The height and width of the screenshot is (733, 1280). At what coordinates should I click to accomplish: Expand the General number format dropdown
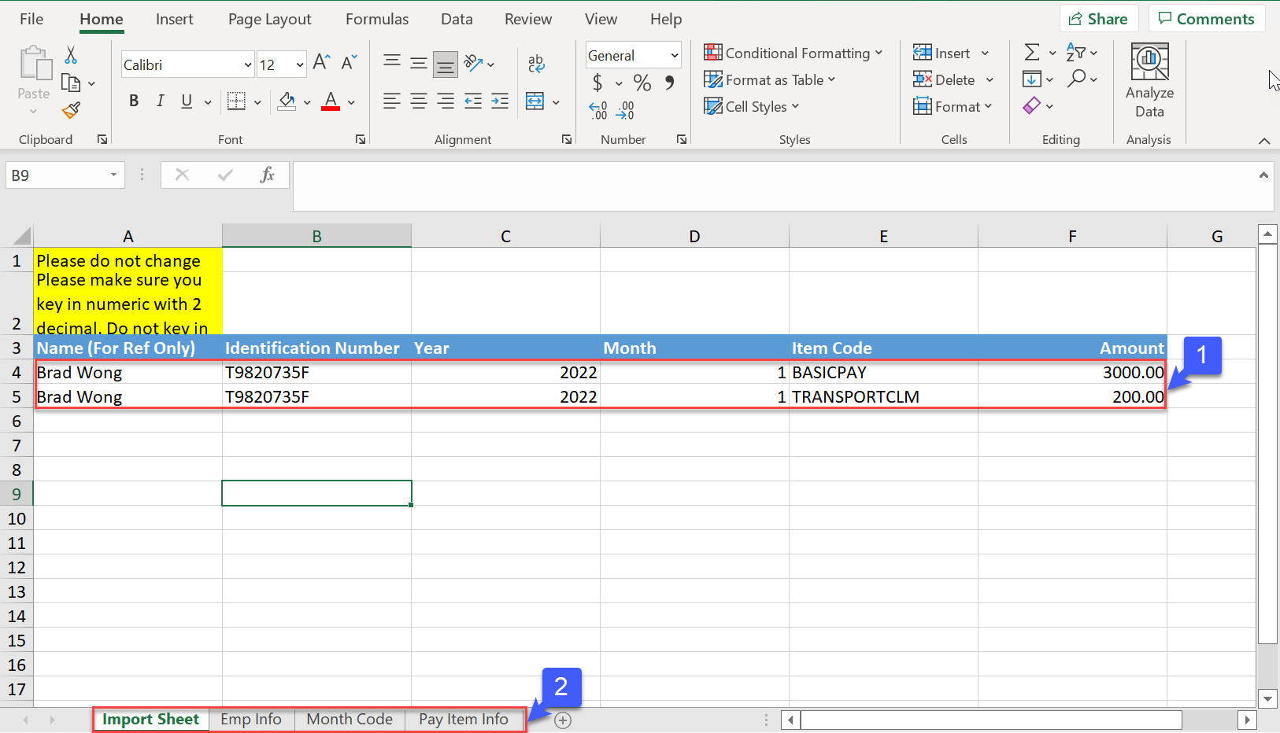point(674,56)
